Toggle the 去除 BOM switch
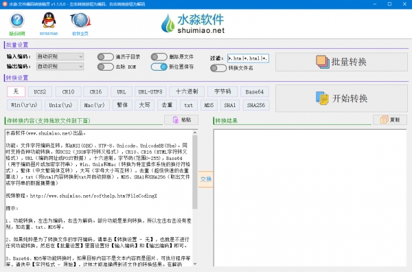The image size is (412, 272). click(x=105, y=67)
